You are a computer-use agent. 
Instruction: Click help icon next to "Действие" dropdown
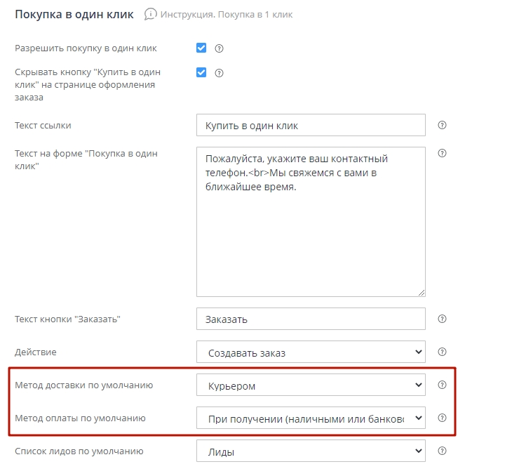coord(442,352)
